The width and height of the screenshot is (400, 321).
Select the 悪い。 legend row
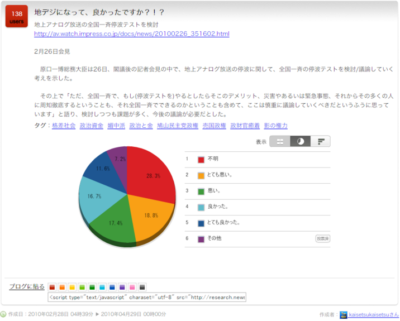point(258,191)
